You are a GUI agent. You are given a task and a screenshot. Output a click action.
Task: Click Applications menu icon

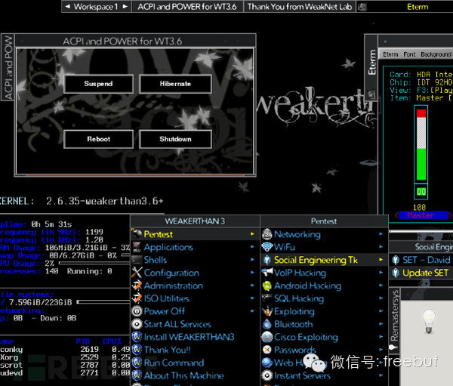click(x=137, y=247)
